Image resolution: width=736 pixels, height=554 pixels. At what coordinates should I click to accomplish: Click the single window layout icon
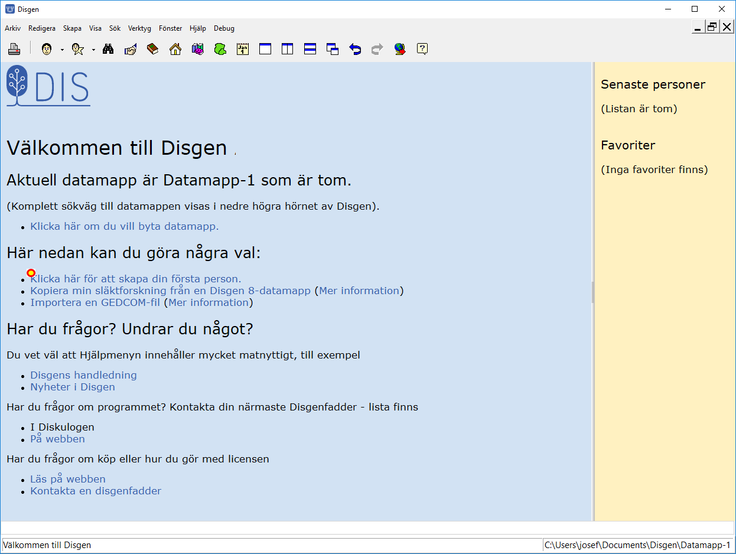pyautogui.click(x=265, y=49)
